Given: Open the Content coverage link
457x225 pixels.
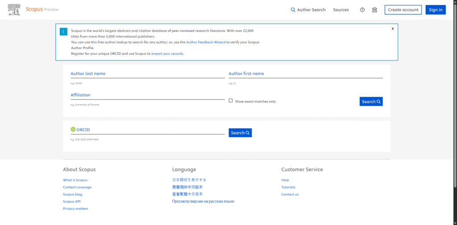Looking at the screenshot, I should click(x=77, y=187).
